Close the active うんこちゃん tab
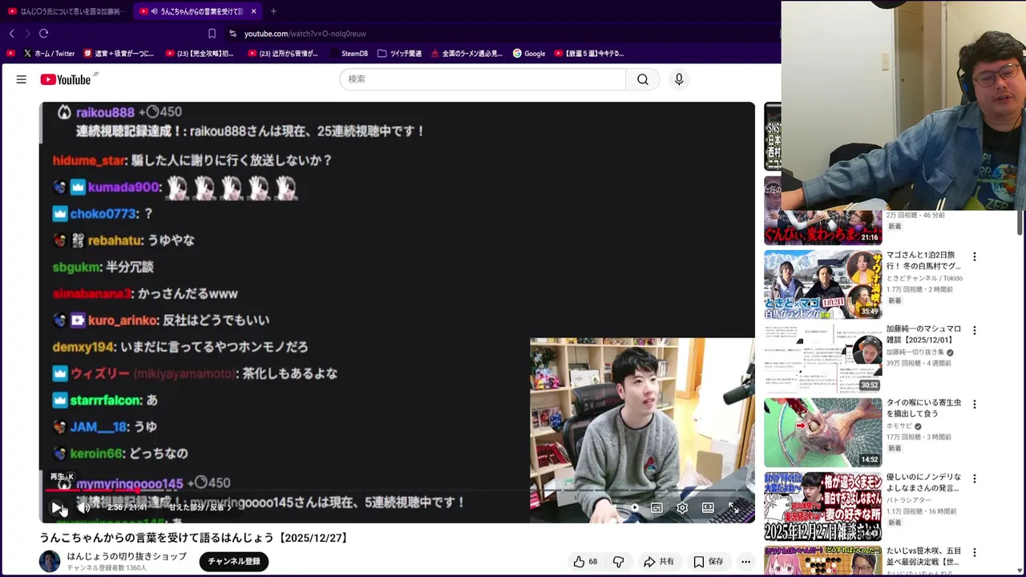Image resolution: width=1026 pixels, height=577 pixels. pyautogui.click(x=254, y=11)
